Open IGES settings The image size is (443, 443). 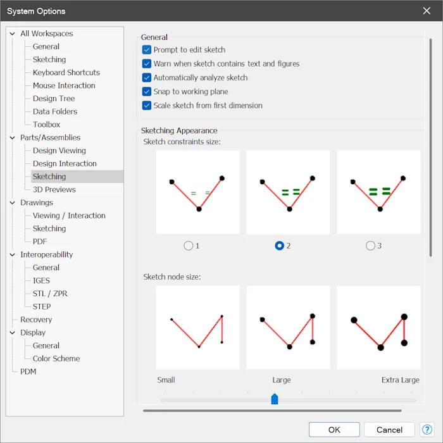(x=41, y=280)
